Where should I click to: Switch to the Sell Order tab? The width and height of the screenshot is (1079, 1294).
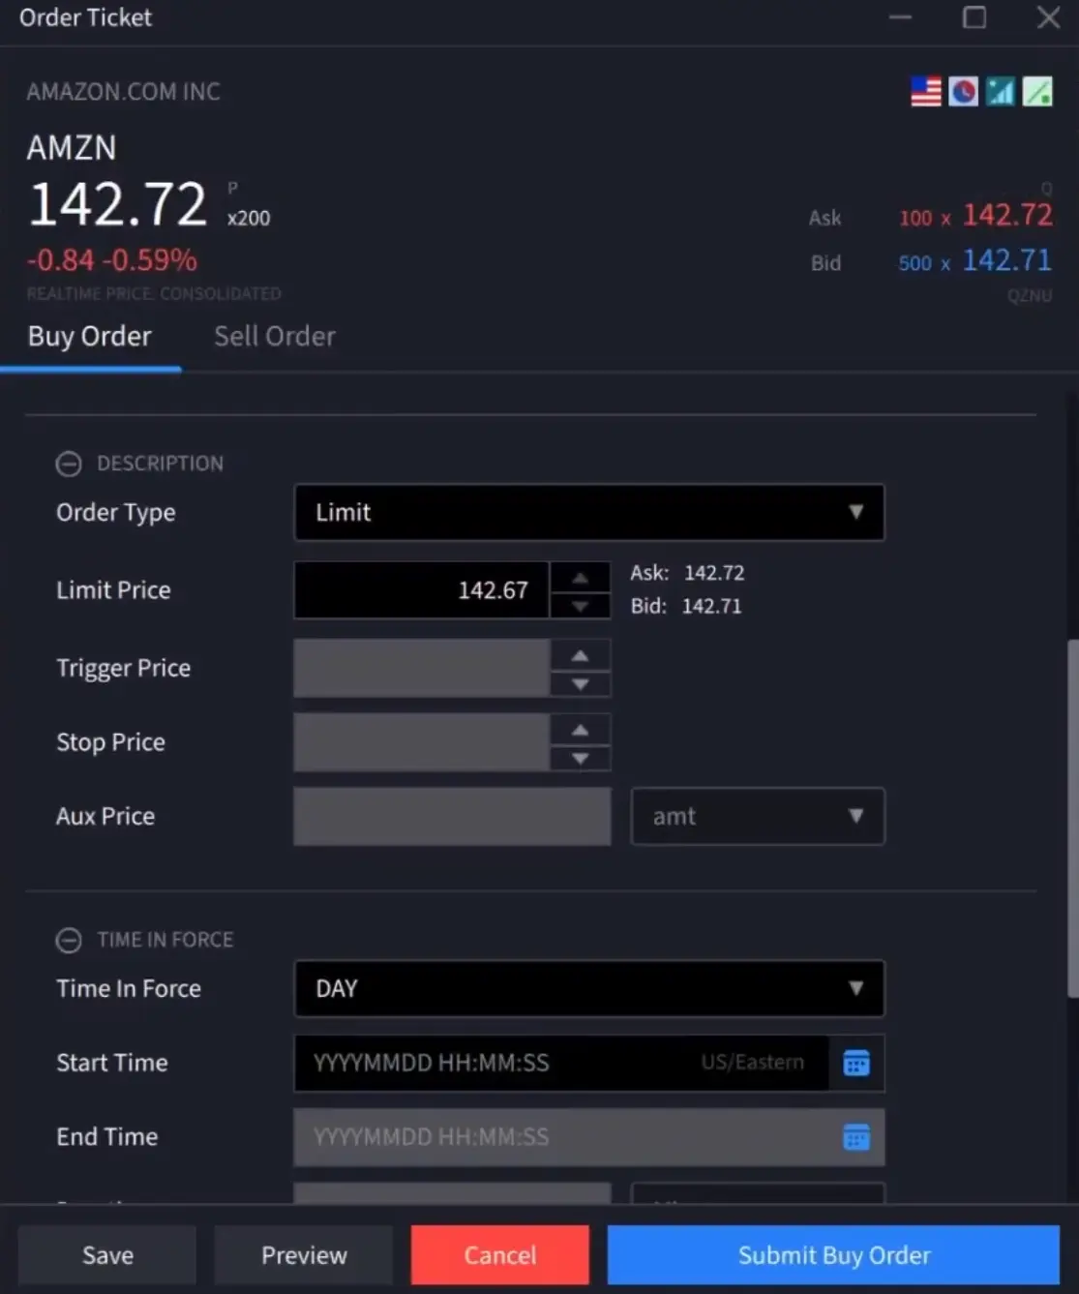pos(275,336)
